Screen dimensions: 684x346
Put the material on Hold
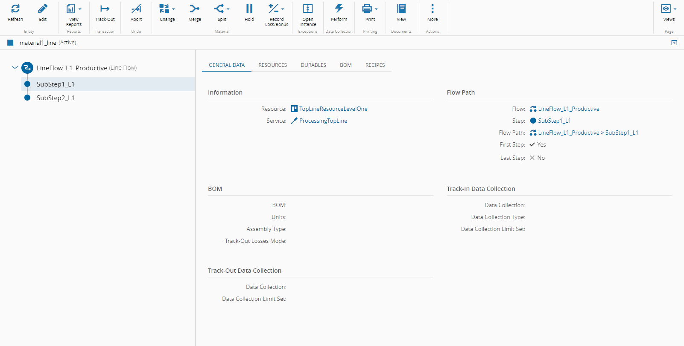tap(249, 9)
